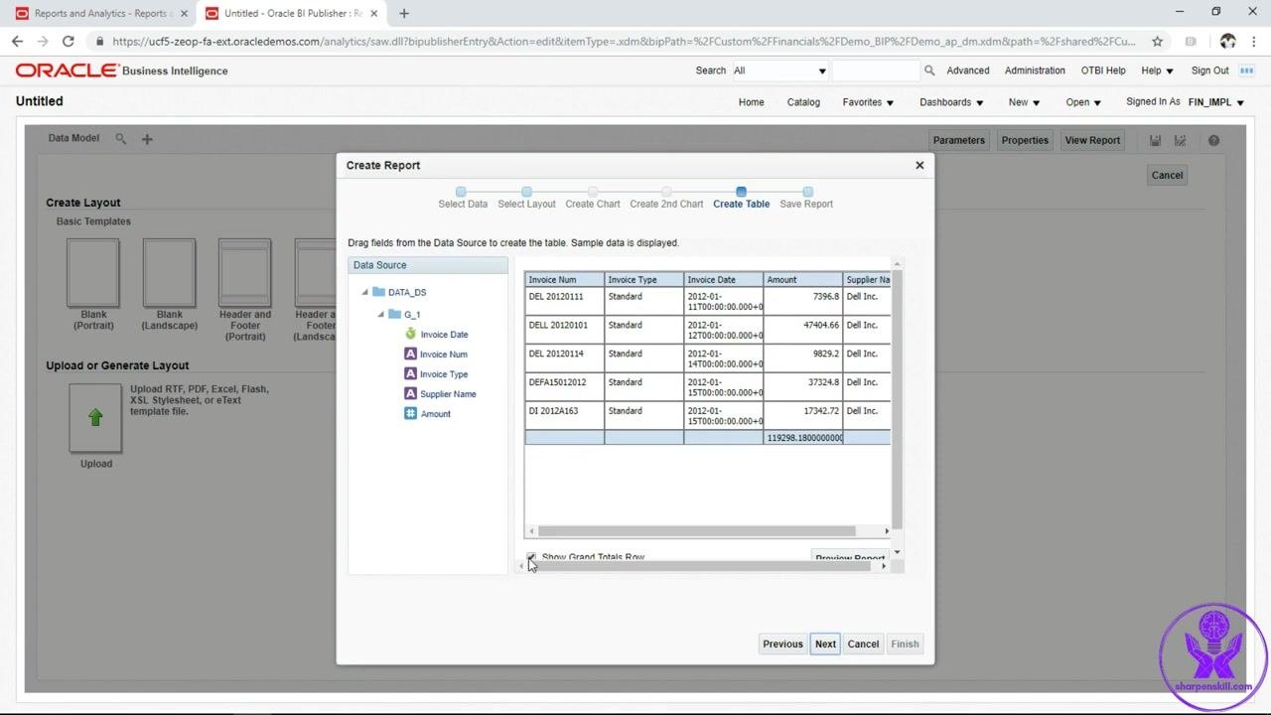Screen dimensions: 1271x715
Task: Collapse the DATA_DS tree node
Action: tap(365, 292)
